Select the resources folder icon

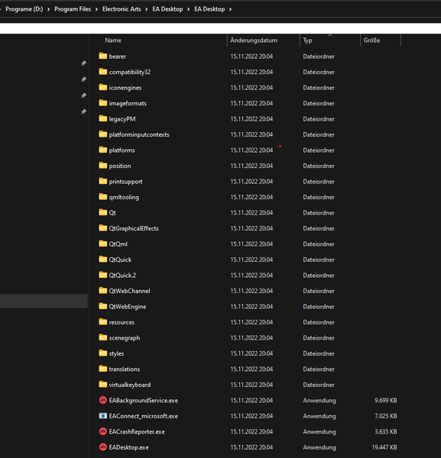102,322
